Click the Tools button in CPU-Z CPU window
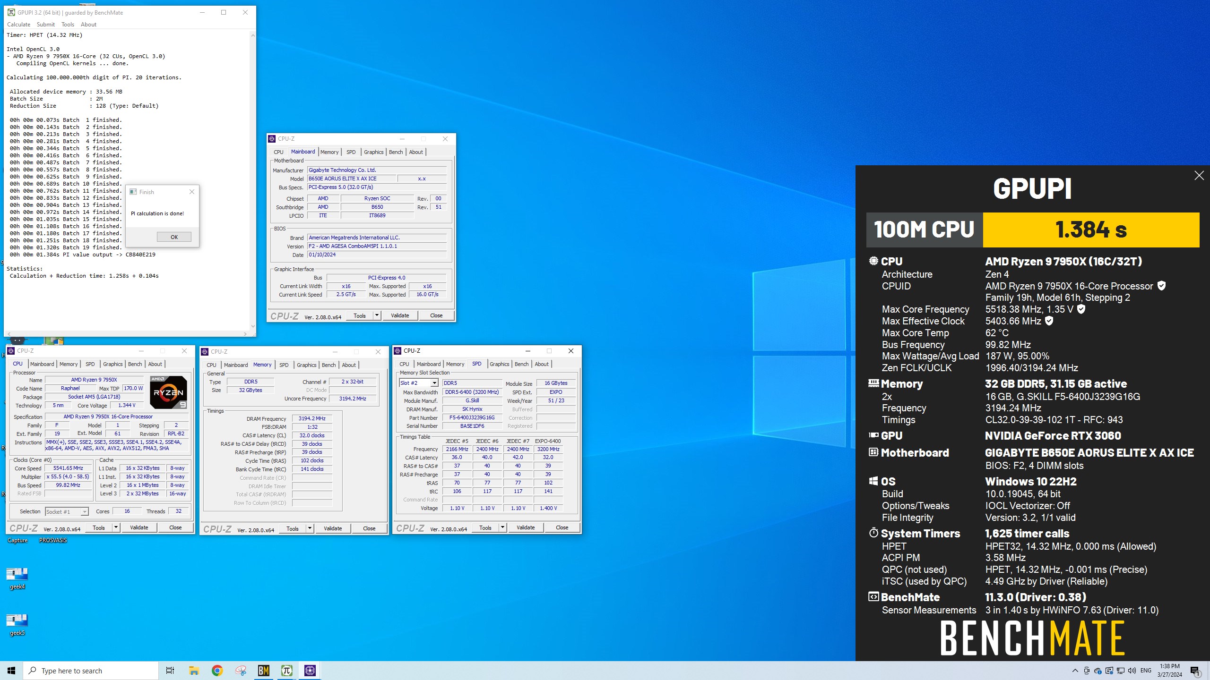1210x680 pixels. pyautogui.click(x=99, y=527)
